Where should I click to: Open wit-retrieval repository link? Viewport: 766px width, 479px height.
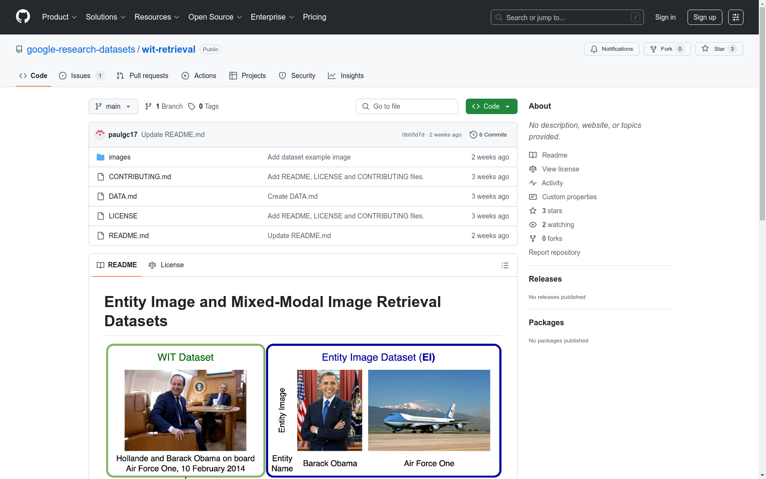[169, 49]
